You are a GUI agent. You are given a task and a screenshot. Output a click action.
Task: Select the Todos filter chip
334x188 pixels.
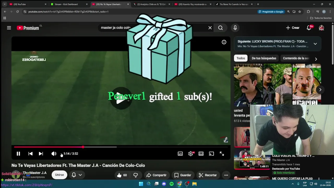pyautogui.click(x=241, y=58)
